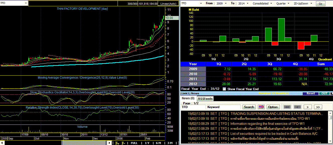The height and width of the screenshot is (145, 333).
Task: Select 1Y chart time range
Action: point(147,143)
